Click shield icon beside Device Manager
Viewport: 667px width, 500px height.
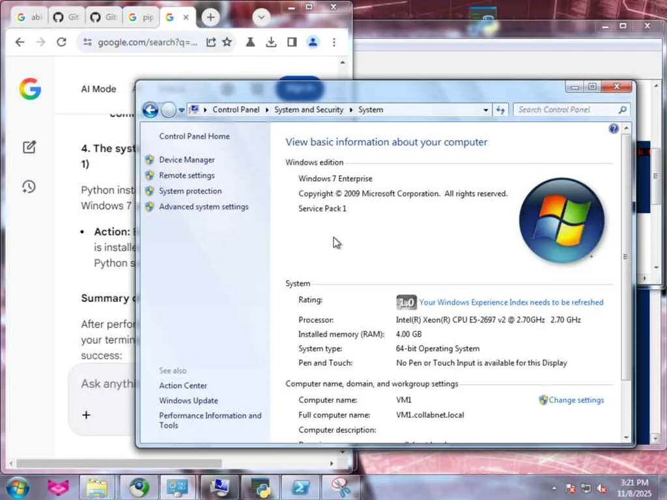tap(149, 160)
